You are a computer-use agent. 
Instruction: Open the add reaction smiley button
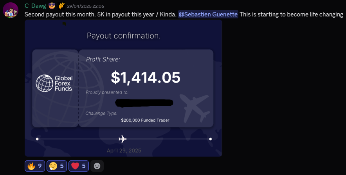tap(97, 166)
